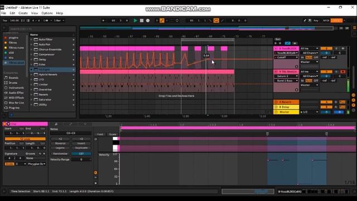Open the Band 1 parameter dropdown

point(286,80)
